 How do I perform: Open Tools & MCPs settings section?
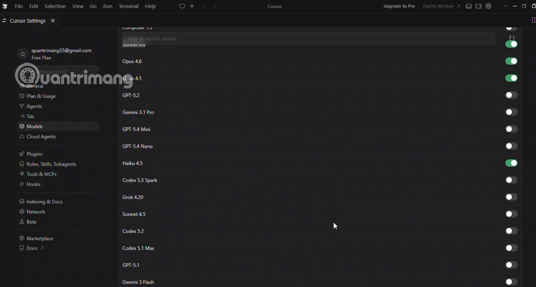point(41,174)
